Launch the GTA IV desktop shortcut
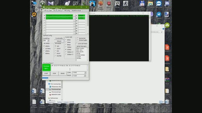This screenshot has height=113, width=202. [75, 3]
